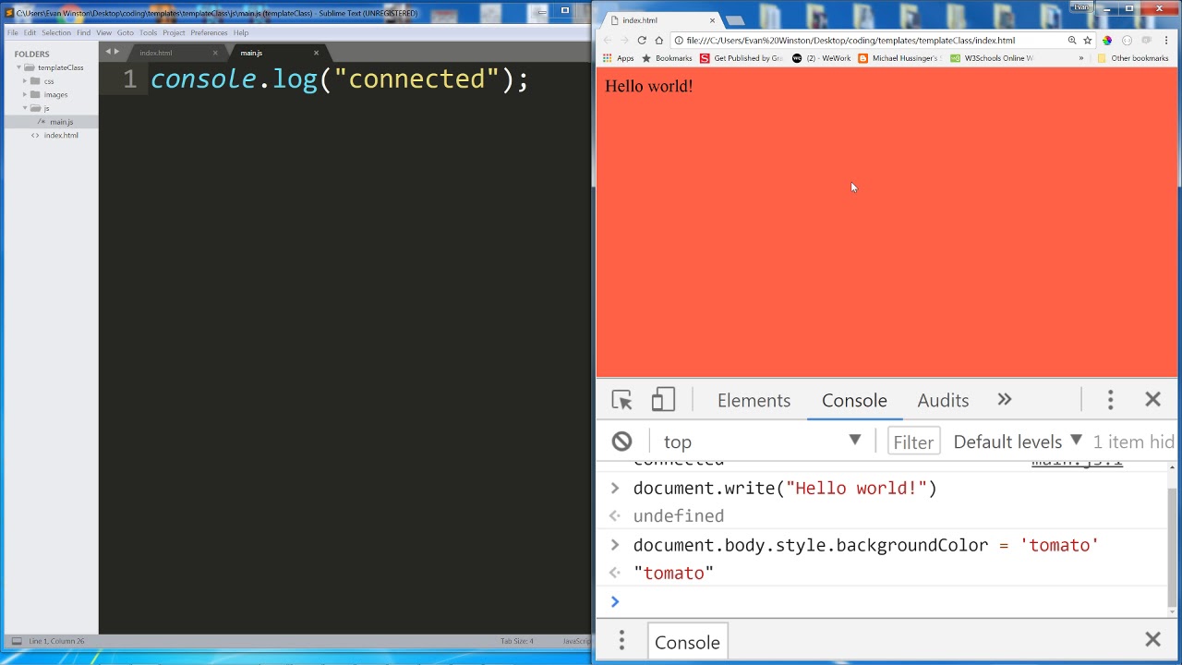Open the Chrome back navigation arrow

point(608,41)
